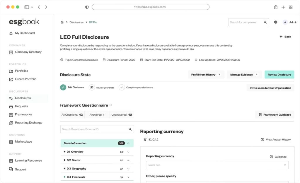Open Framework Guidance
This screenshot has height=183, width=300.
click(x=275, y=114)
